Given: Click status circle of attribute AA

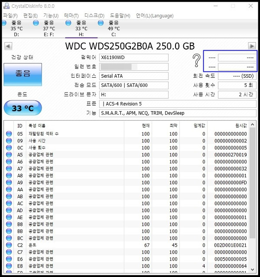Looking at the screenshot, I should (9, 189).
